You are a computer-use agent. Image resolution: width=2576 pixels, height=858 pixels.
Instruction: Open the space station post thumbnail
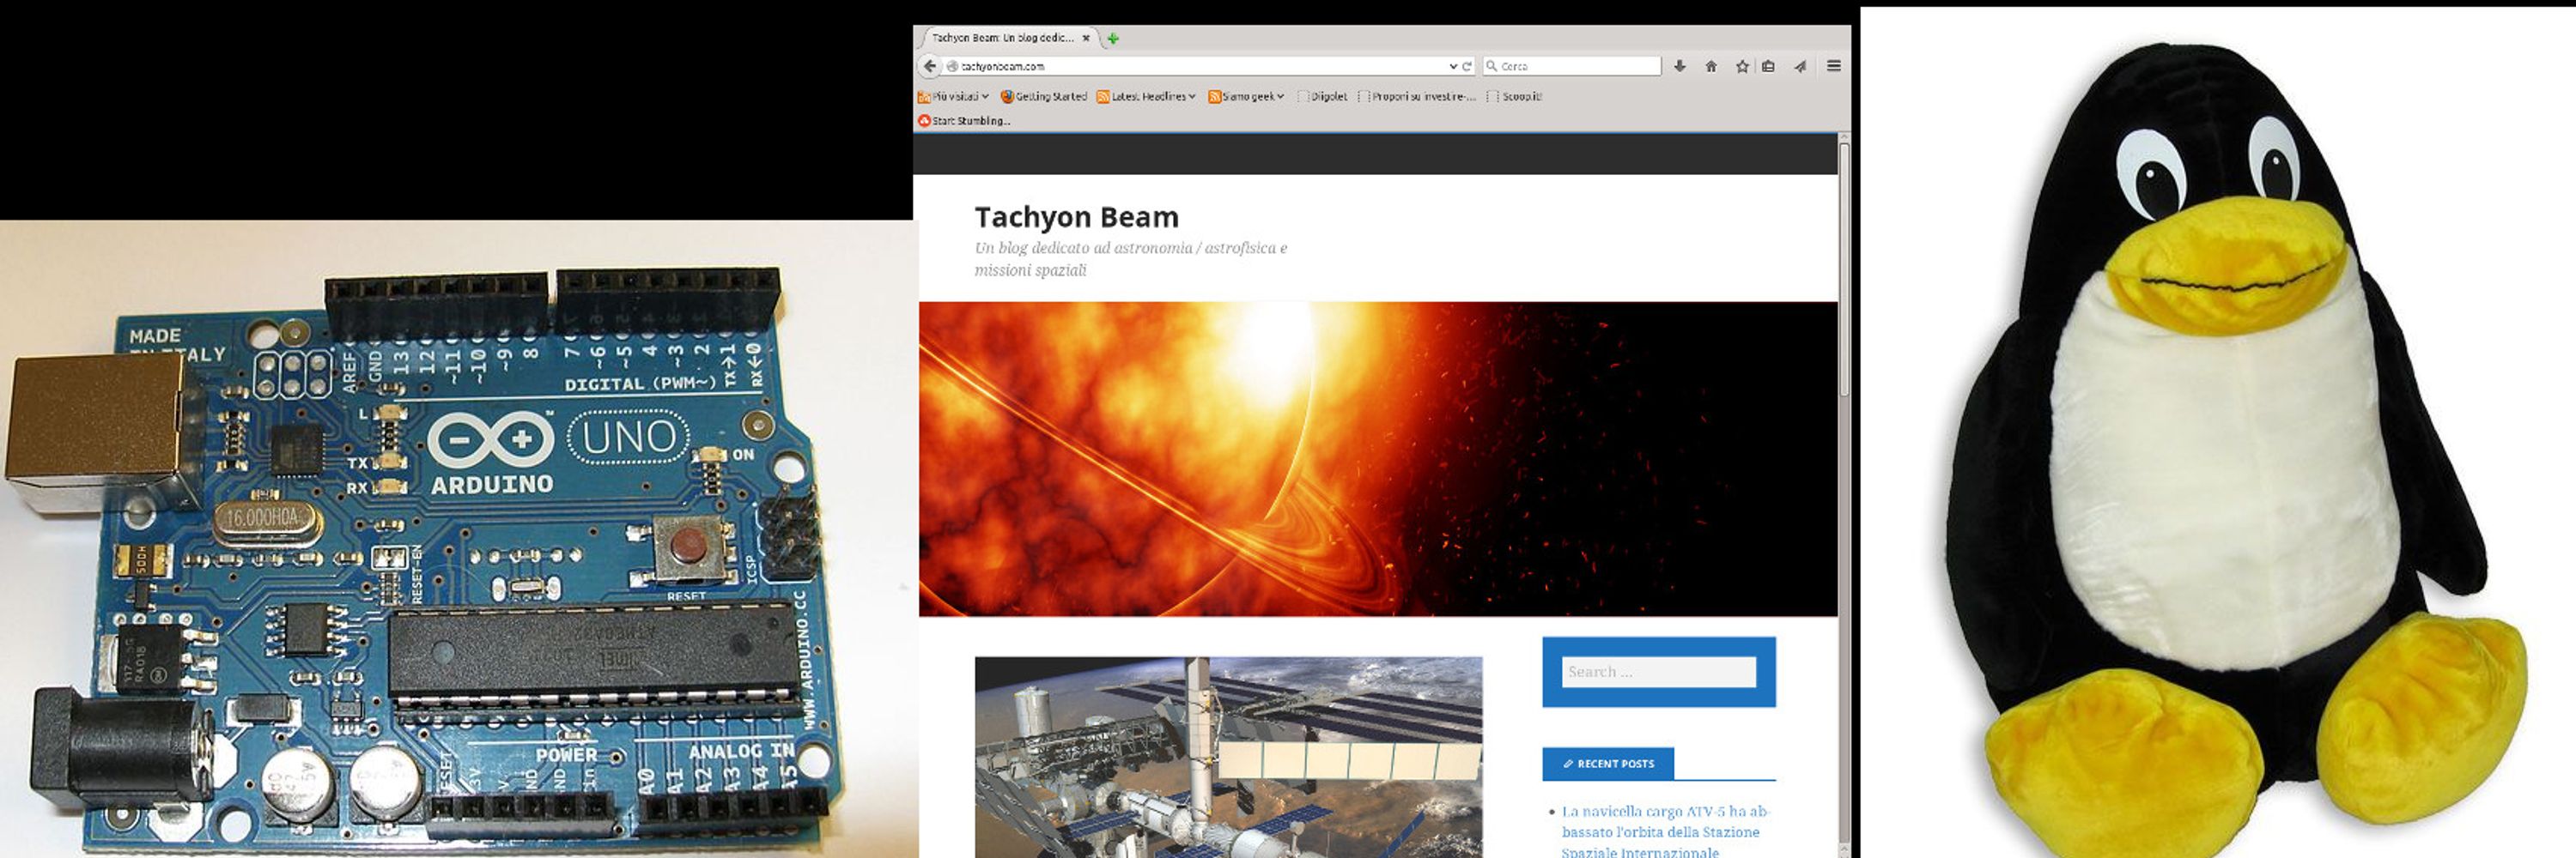click(x=1228, y=756)
